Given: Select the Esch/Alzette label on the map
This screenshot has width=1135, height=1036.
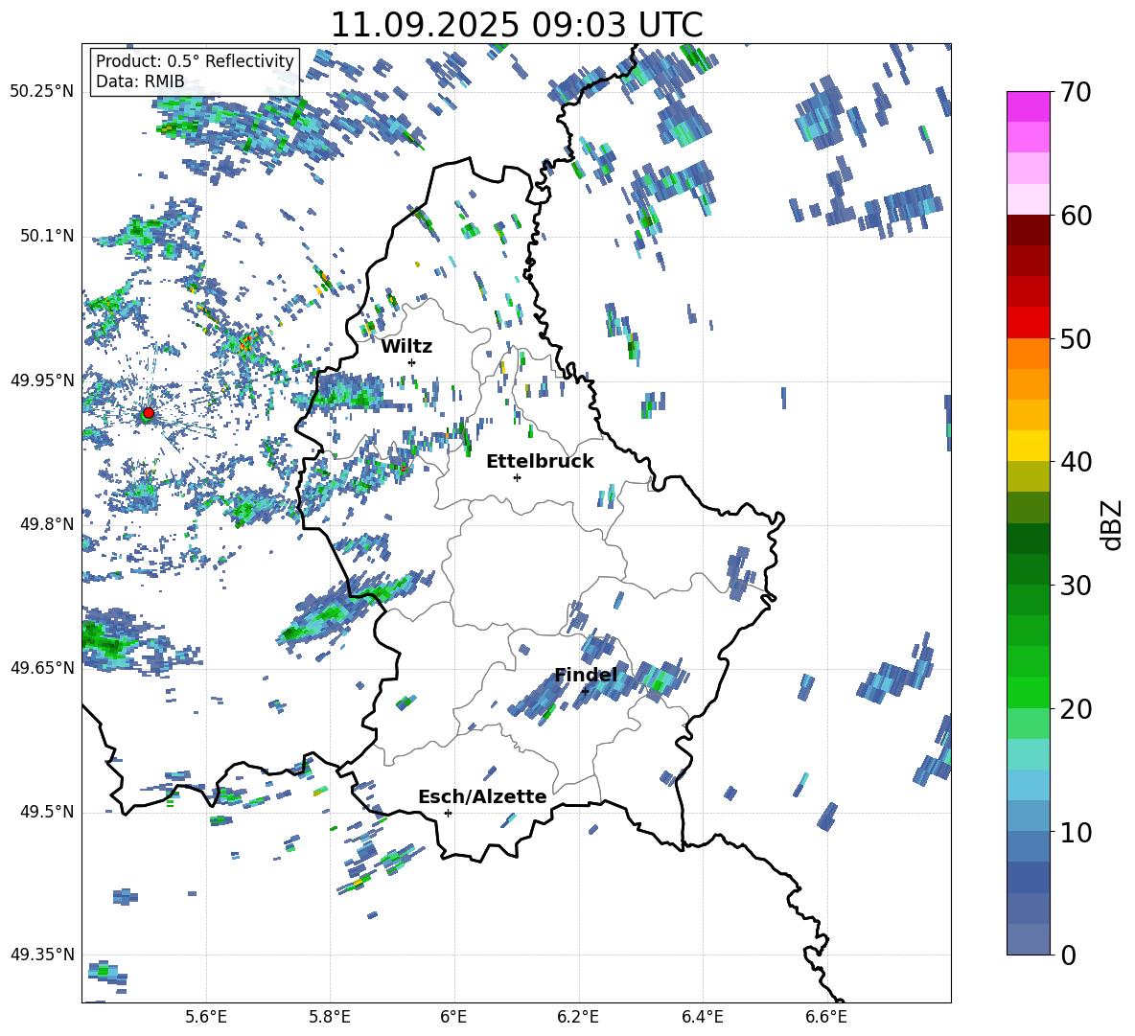Looking at the screenshot, I should pyautogui.click(x=482, y=796).
